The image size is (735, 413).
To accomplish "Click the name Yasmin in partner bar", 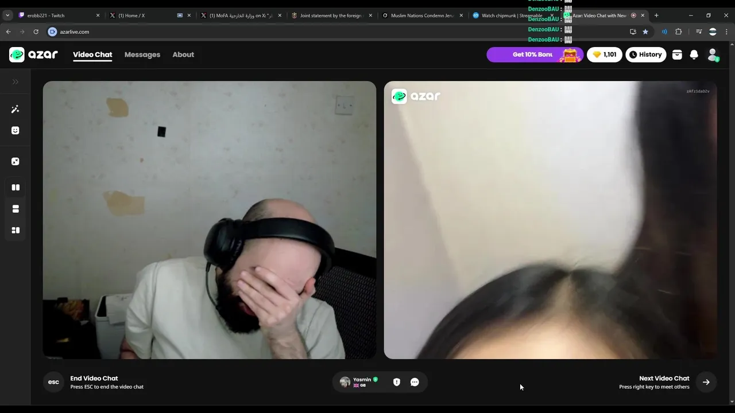I will point(362,380).
